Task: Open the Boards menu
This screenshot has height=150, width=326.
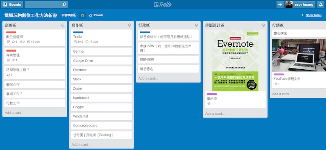Action: point(12,4)
